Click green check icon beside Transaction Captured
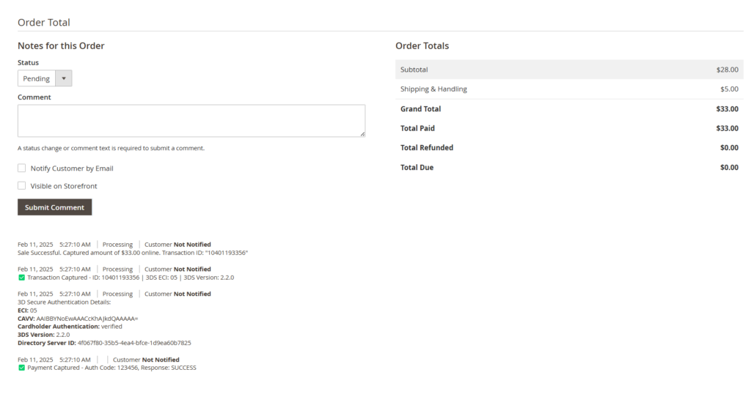Screen dimensions: 751x408 point(21,278)
